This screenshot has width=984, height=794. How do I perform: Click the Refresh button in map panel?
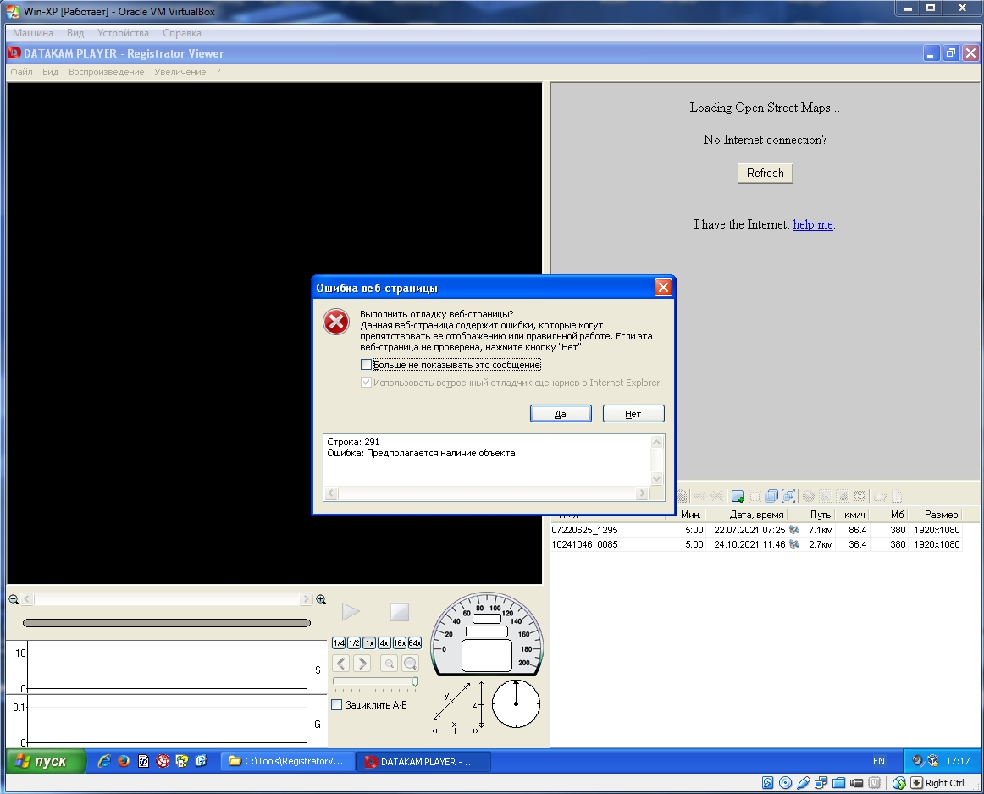pos(765,173)
